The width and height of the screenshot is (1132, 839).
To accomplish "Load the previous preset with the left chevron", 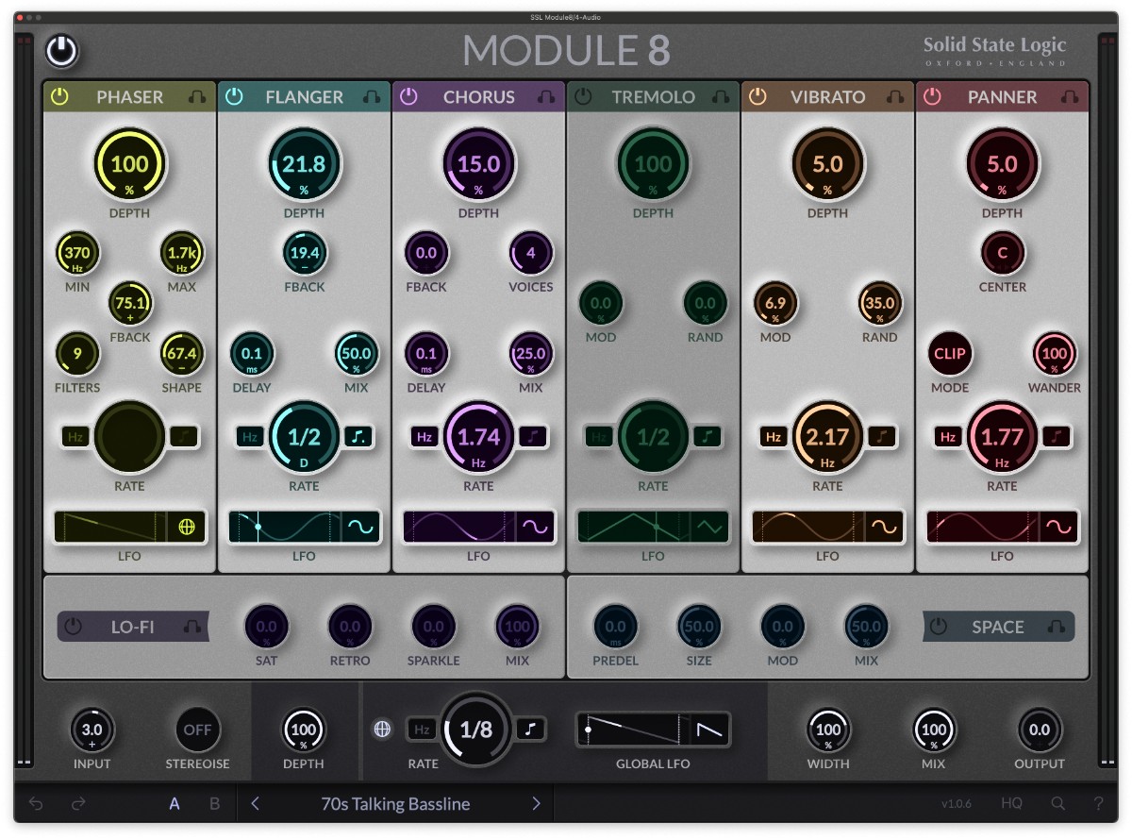I will pyautogui.click(x=255, y=803).
